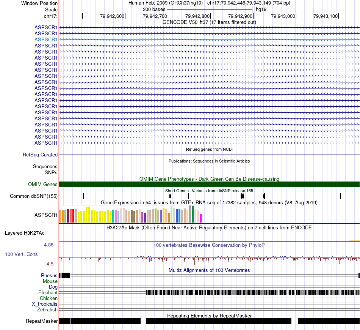Click the chr17:79,942,446-79,943,149 window position text

249,3
